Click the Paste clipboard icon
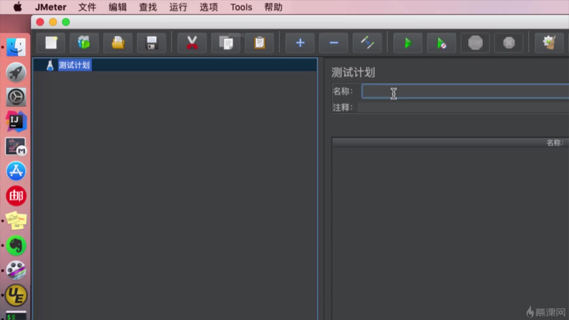Image resolution: width=569 pixels, height=320 pixels. pos(259,43)
